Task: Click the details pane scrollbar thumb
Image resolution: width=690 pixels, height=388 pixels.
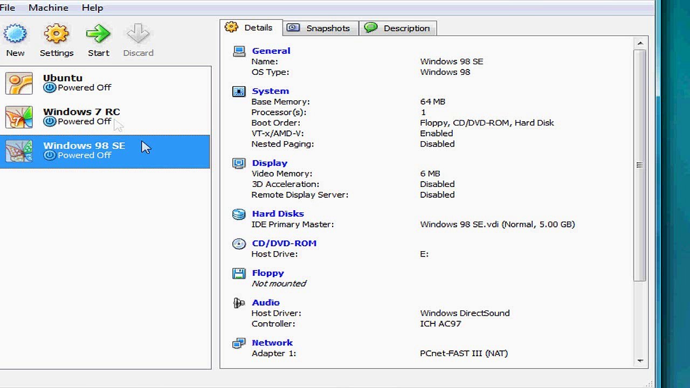Action: coord(640,165)
